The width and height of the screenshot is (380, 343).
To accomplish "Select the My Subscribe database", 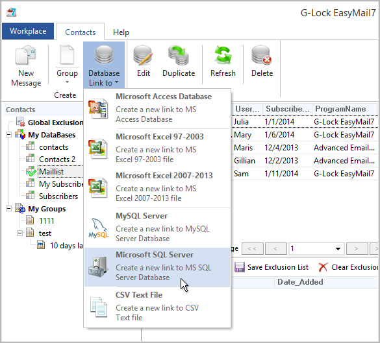I will 61,184.
